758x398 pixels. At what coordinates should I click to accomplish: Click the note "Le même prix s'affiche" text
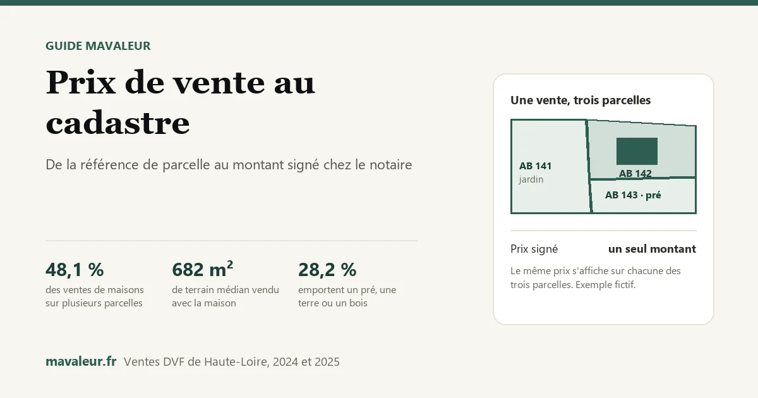click(596, 277)
